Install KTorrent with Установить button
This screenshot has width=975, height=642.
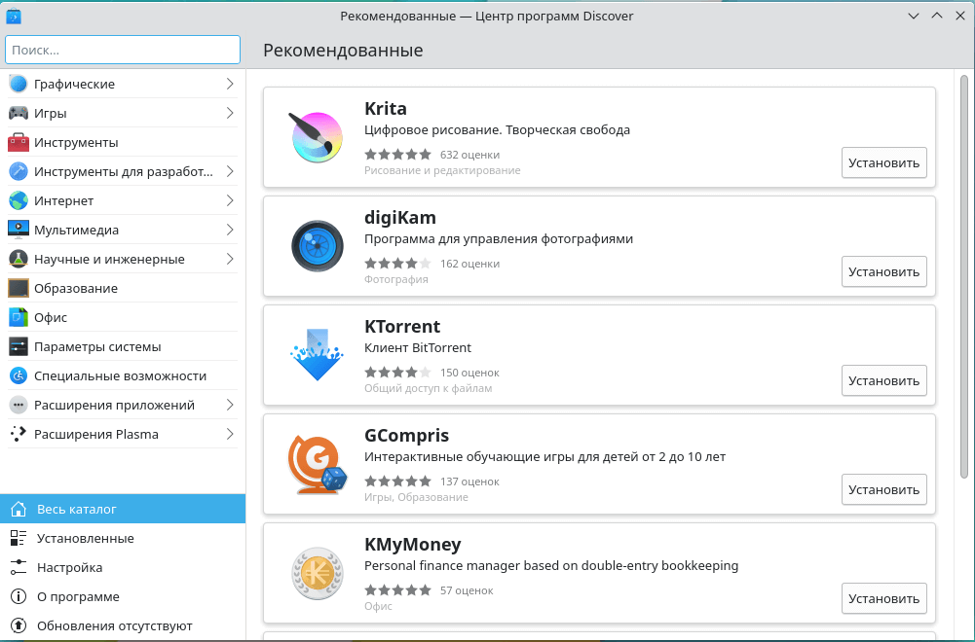pyautogui.click(x=883, y=380)
